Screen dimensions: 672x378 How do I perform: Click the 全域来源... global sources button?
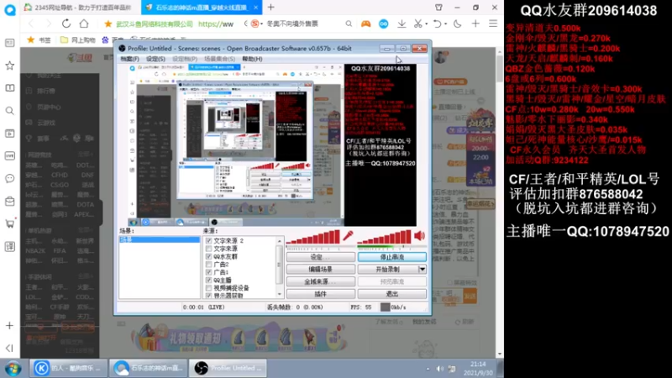coord(321,281)
